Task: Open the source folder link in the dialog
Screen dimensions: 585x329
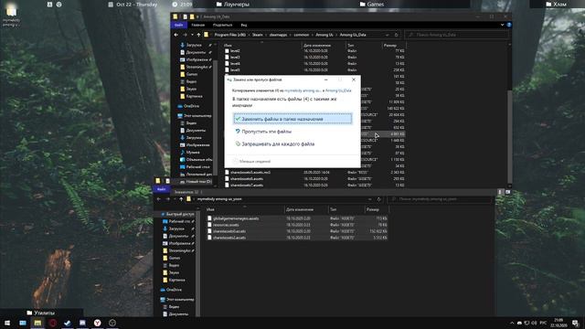Action: pos(303,90)
